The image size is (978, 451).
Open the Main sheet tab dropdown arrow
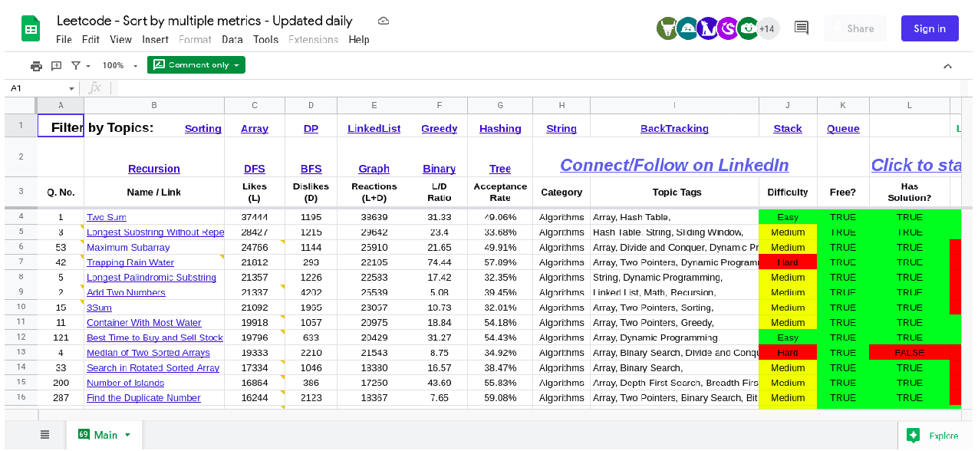127,435
